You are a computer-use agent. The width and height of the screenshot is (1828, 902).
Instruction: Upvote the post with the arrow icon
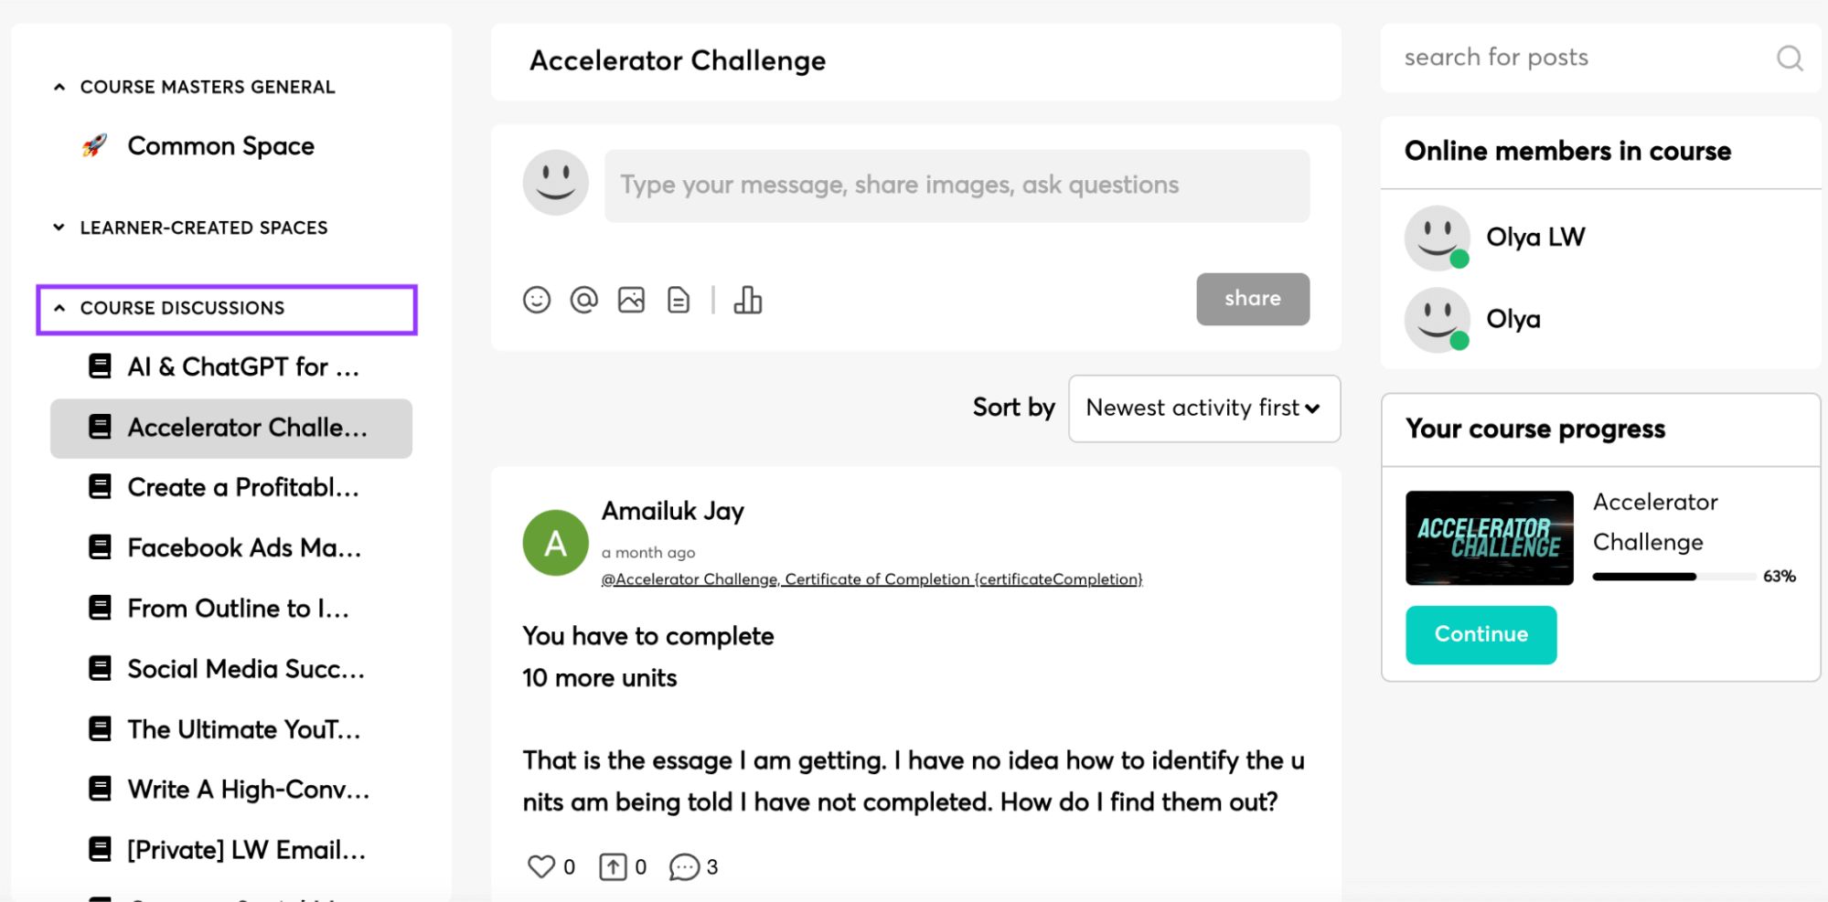coord(612,865)
